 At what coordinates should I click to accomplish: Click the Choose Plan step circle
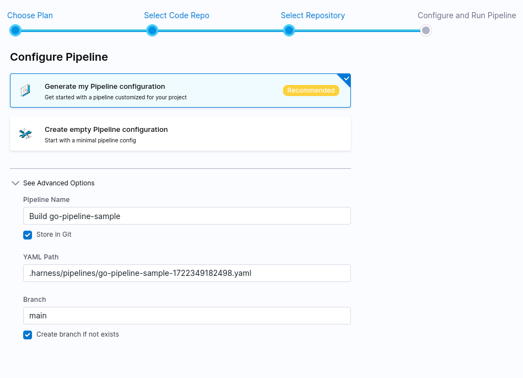pos(15,30)
